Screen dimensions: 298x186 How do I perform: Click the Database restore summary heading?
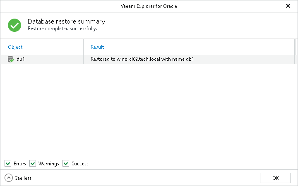(x=66, y=21)
